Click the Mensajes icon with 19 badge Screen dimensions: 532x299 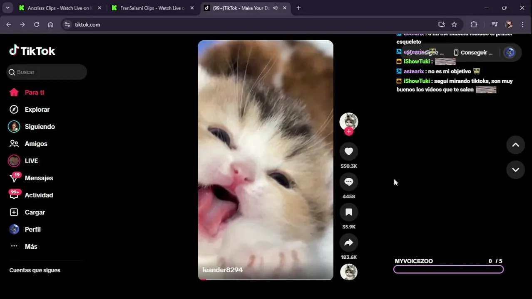(x=15, y=178)
